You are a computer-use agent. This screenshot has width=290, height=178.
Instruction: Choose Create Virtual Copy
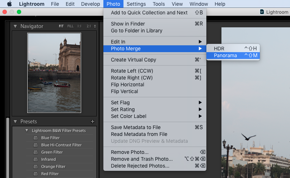(x=155, y=60)
